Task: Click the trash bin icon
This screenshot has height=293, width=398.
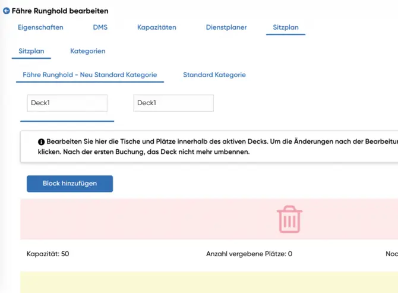Action: 289,219
